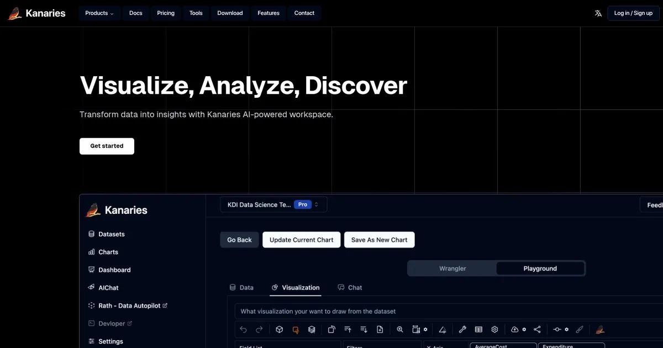The image size is (663, 348).
Task: Click the language translate icon in header
Action: click(x=598, y=13)
